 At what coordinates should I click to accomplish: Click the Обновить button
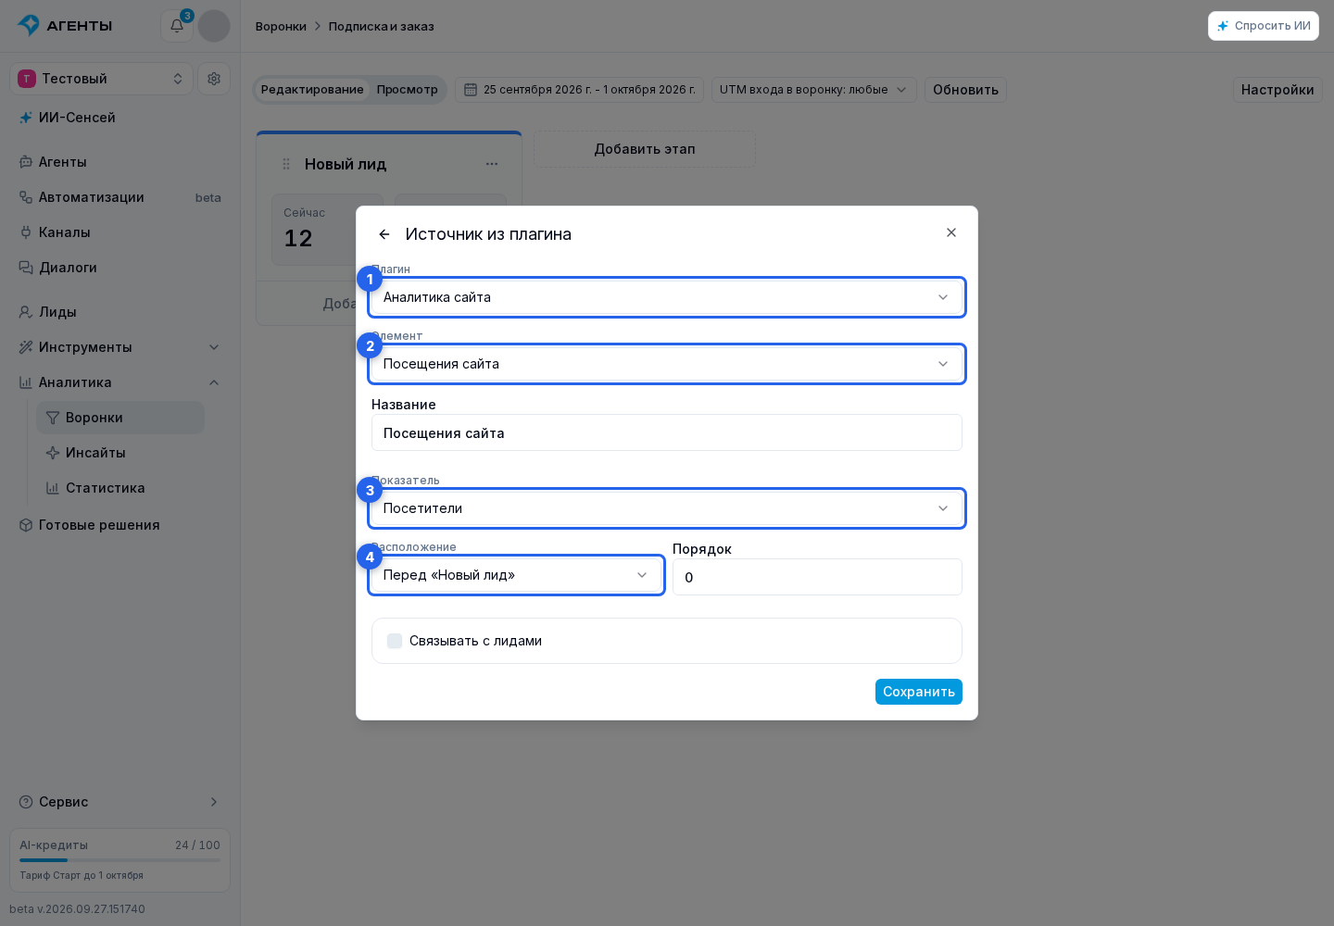tap(965, 90)
